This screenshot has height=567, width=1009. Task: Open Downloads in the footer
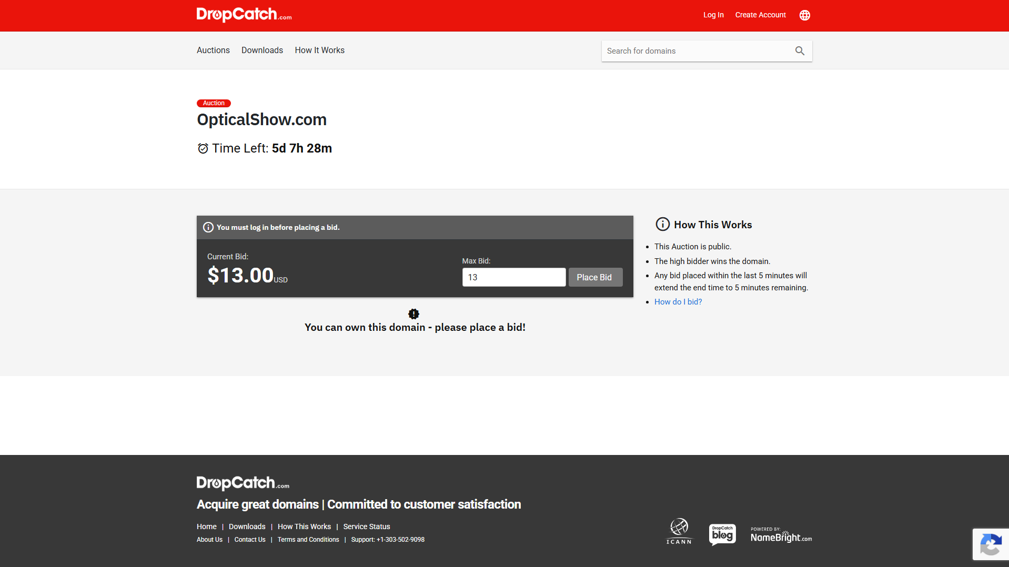click(247, 526)
